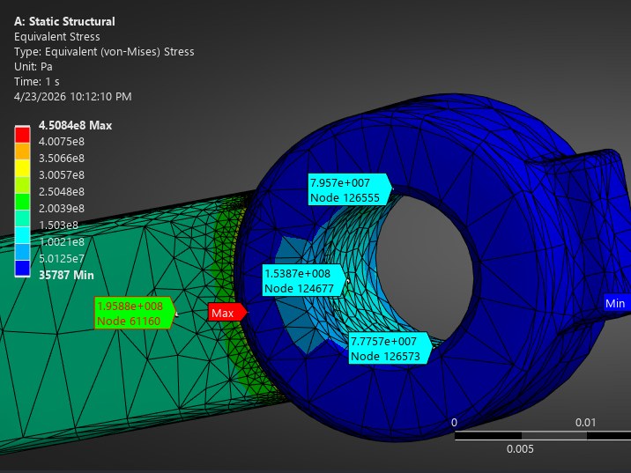Click the A: Static Structural title text

tap(64, 21)
